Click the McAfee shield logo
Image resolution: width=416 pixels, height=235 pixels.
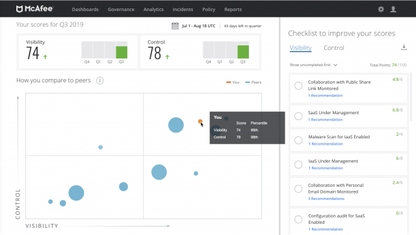[19, 9]
